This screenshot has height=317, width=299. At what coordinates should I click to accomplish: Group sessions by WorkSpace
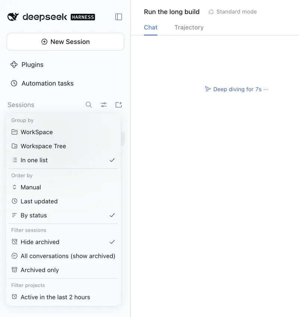tap(63, 132)
